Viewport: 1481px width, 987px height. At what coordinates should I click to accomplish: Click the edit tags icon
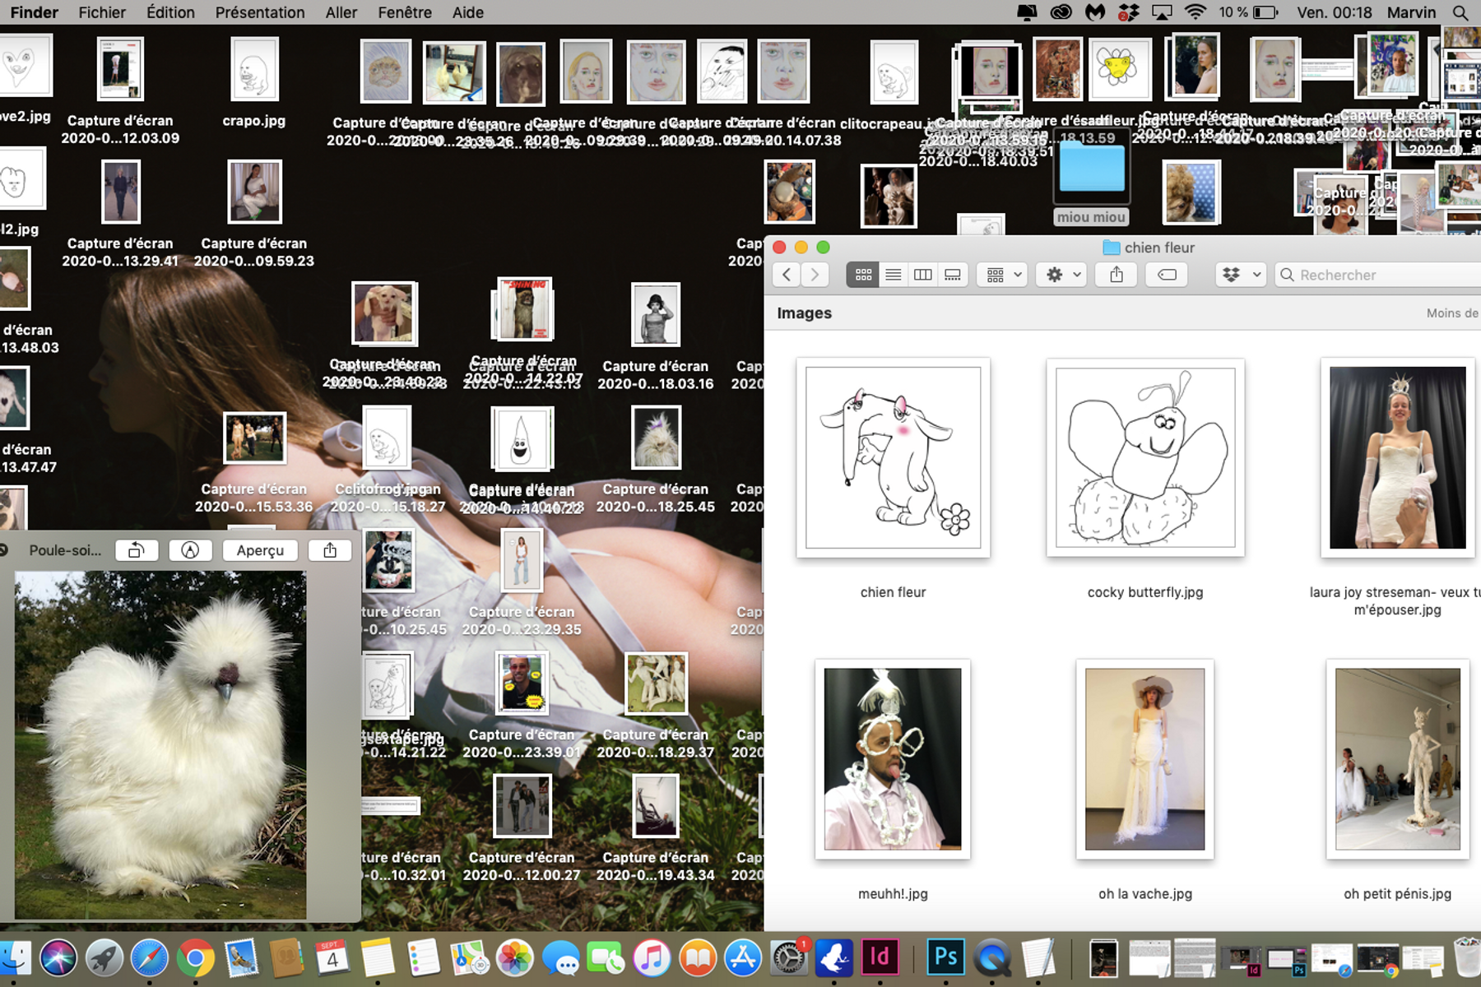[x=1167, y=275]
